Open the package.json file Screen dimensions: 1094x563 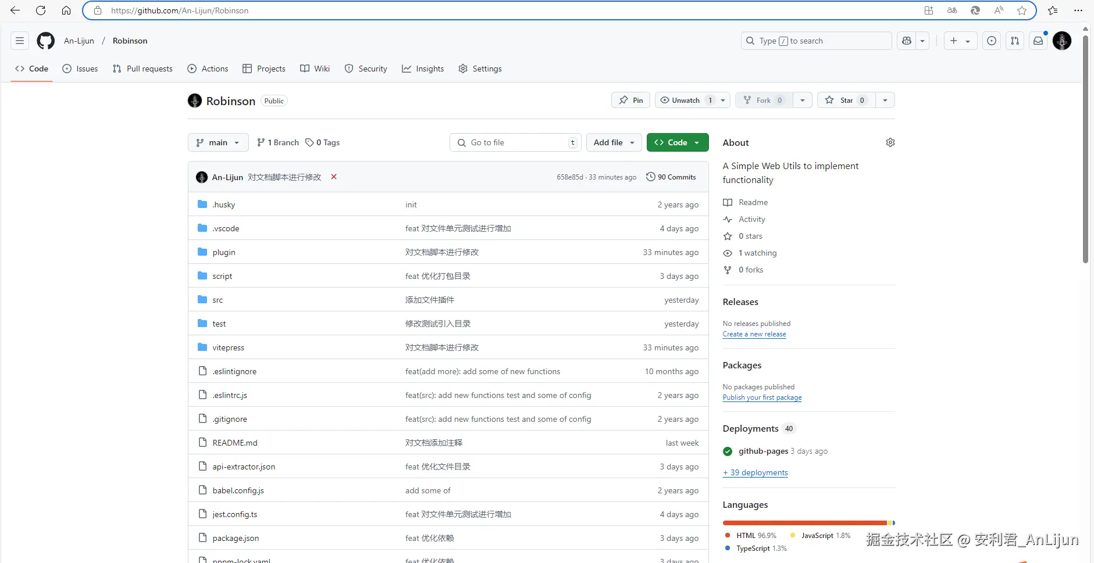pyautogui.click(x=236, y=538)
